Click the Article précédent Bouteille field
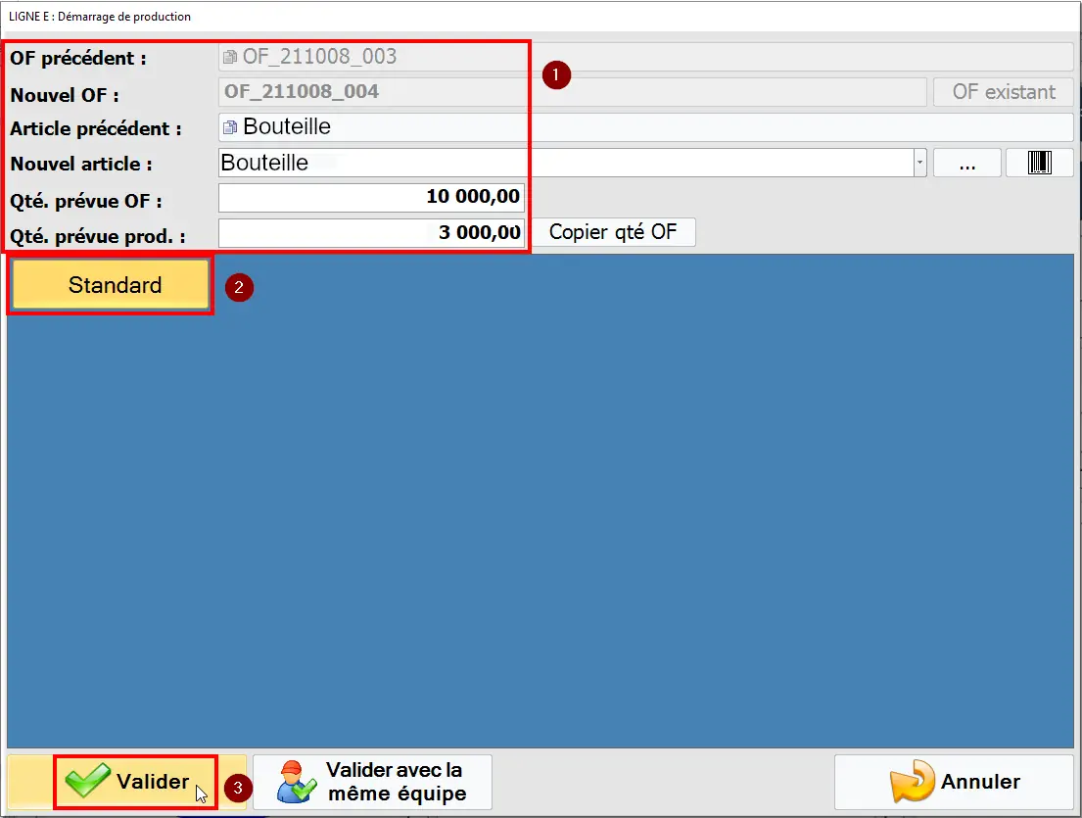The width and height of the screenshot is (1082, 818). click(x=646, y=127)
